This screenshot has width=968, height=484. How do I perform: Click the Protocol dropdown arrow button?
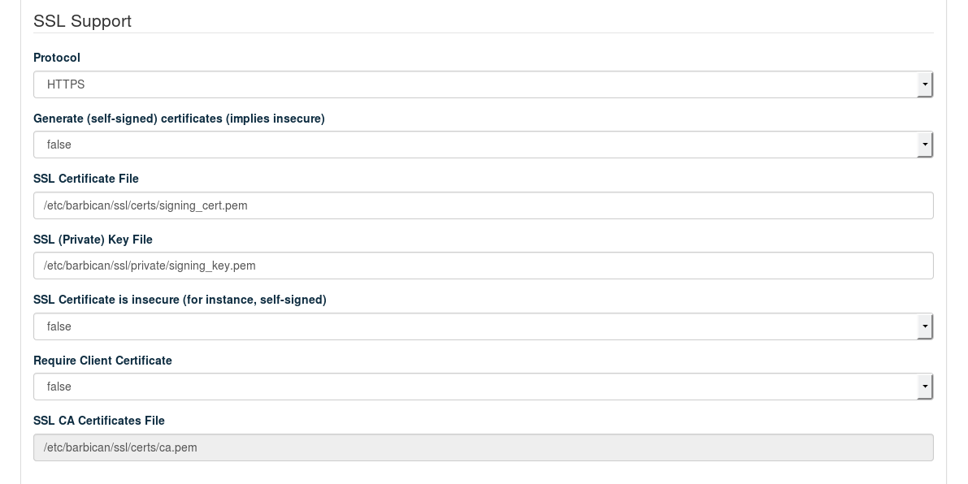point(925,84)
